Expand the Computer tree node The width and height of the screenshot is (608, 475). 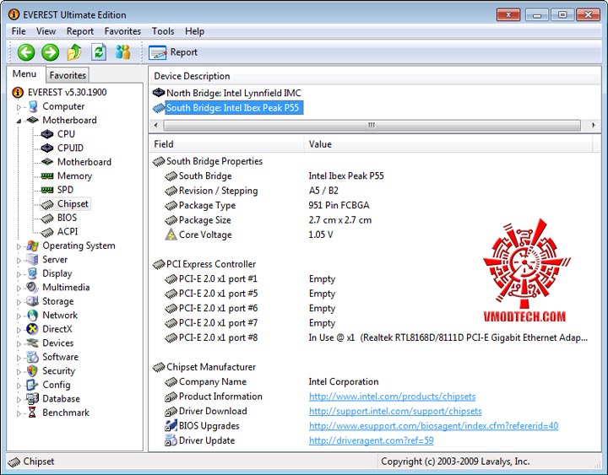19,107
